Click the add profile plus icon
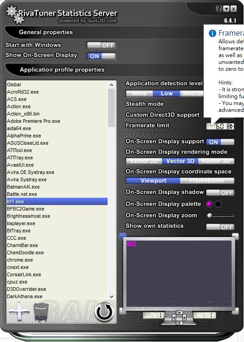This screenshot has height=342, width=244. tap(19, 311)
